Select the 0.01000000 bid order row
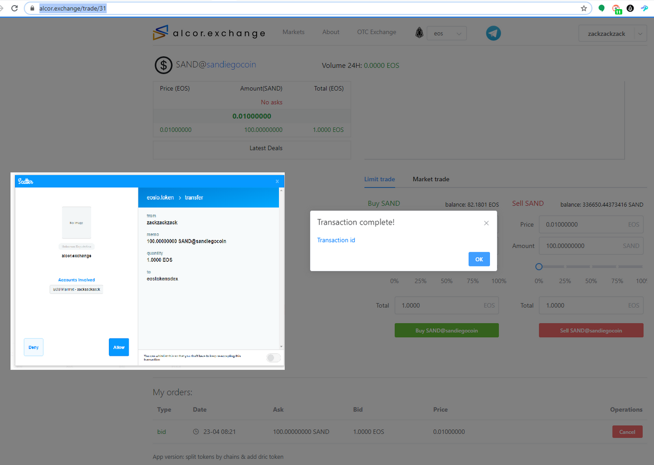The width and height of the screenshot is (654, 465). (252, 130)
